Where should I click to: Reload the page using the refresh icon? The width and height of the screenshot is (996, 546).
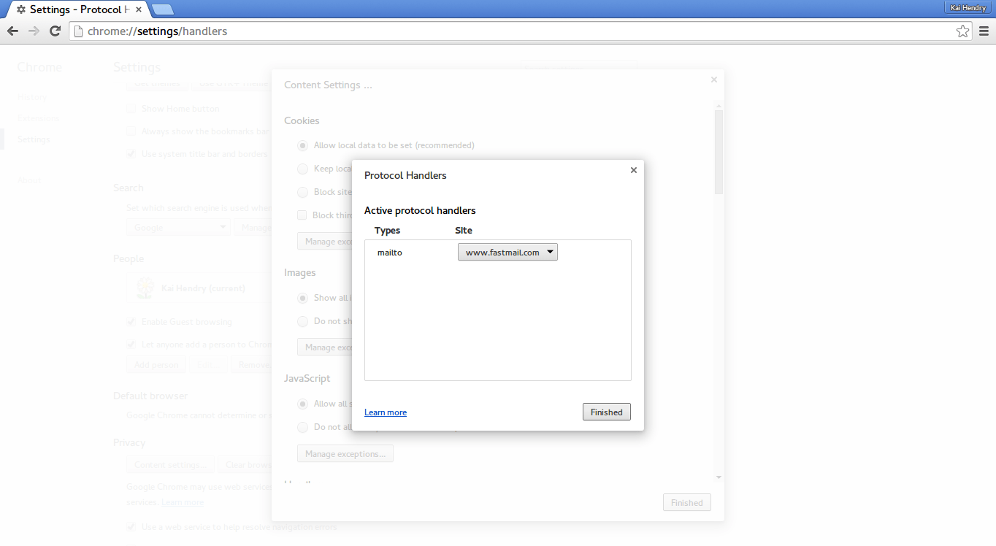55,31
